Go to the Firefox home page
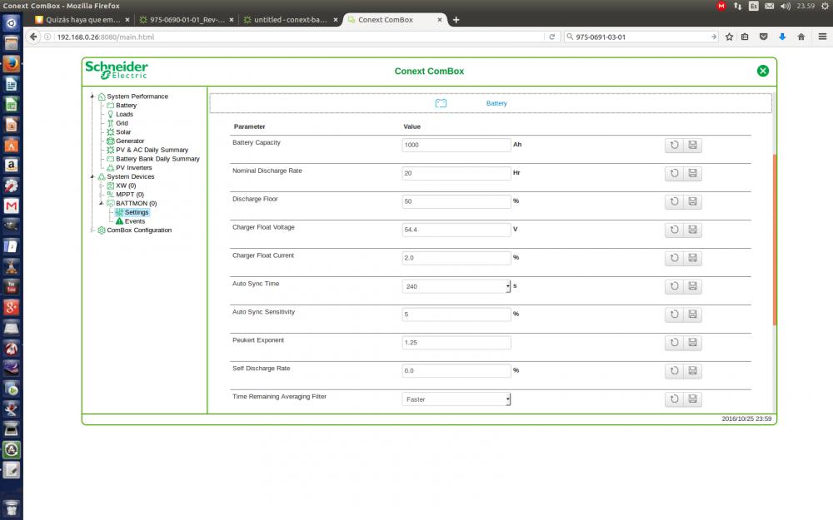The height and width of the screenshot is (520, 833). point(801,37)
